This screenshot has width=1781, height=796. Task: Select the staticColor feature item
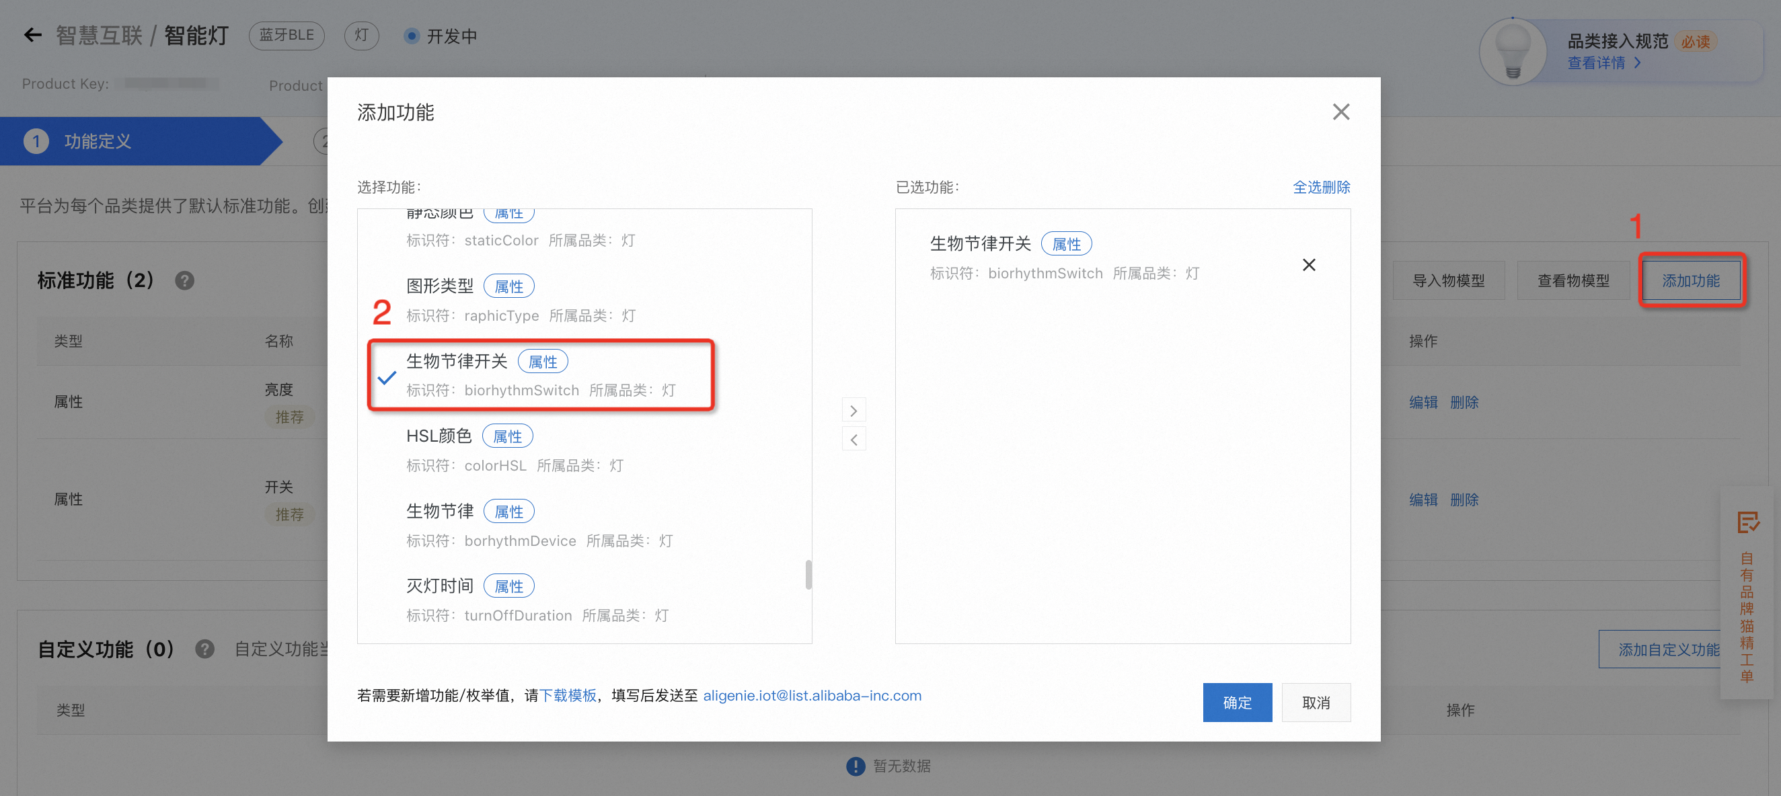(x=585, y=231)
